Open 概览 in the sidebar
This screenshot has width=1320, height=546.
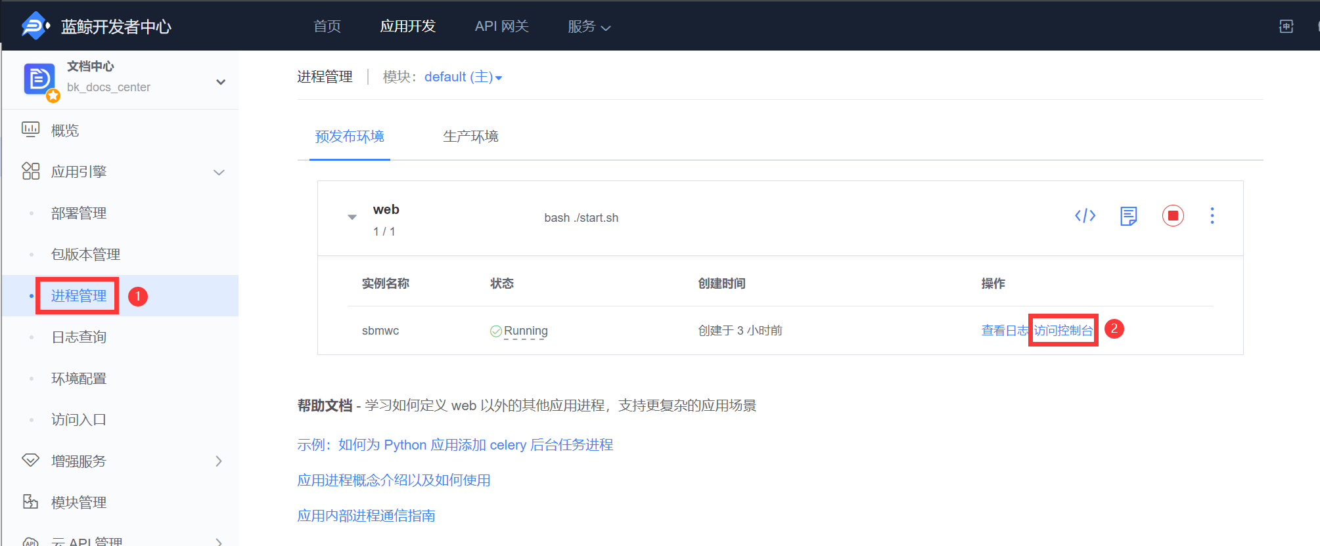point(65,131)
